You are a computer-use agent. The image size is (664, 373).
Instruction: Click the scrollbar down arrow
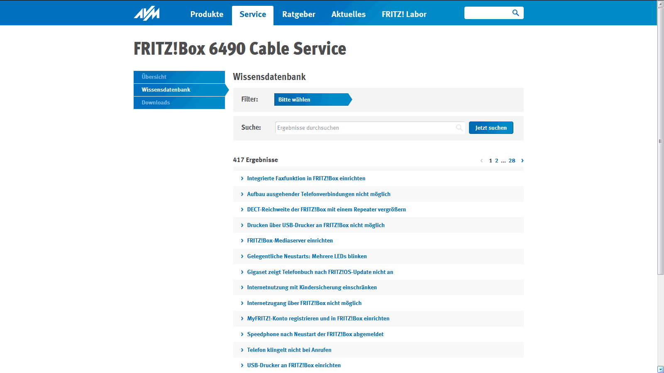(x=661, y=369)
